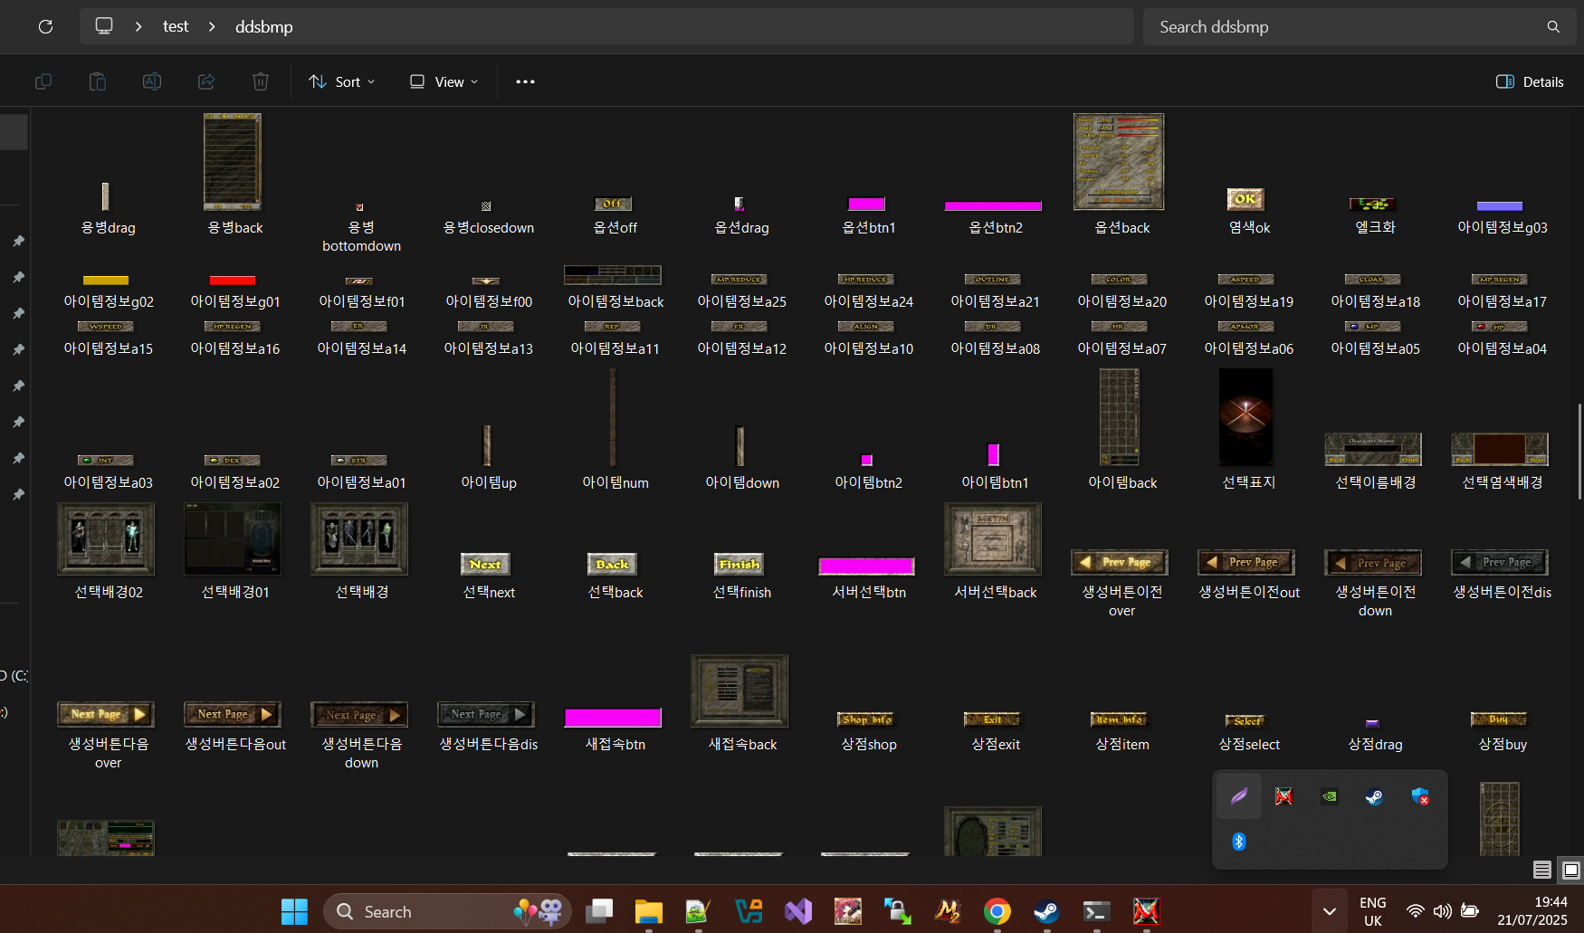Open the View dropdown
1584x933 pixels.
[x=444, y=81]
